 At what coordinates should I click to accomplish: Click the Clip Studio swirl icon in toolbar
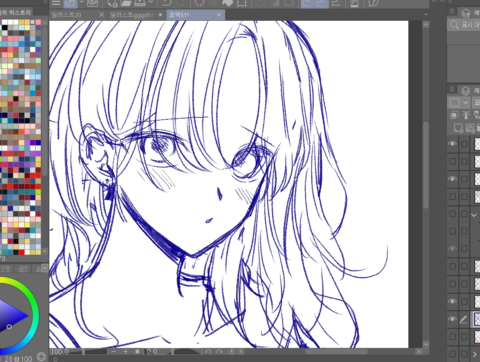pos(93,3)
